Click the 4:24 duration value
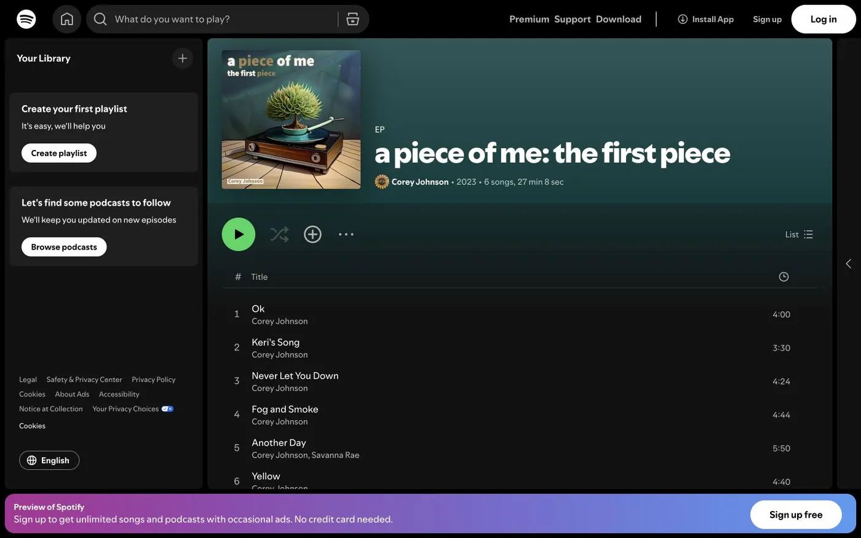 click(782, 381)
